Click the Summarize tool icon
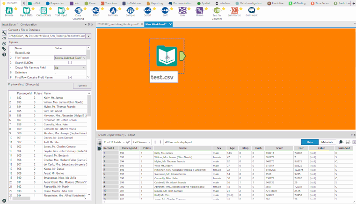356x204 pixels. [235, 10]
